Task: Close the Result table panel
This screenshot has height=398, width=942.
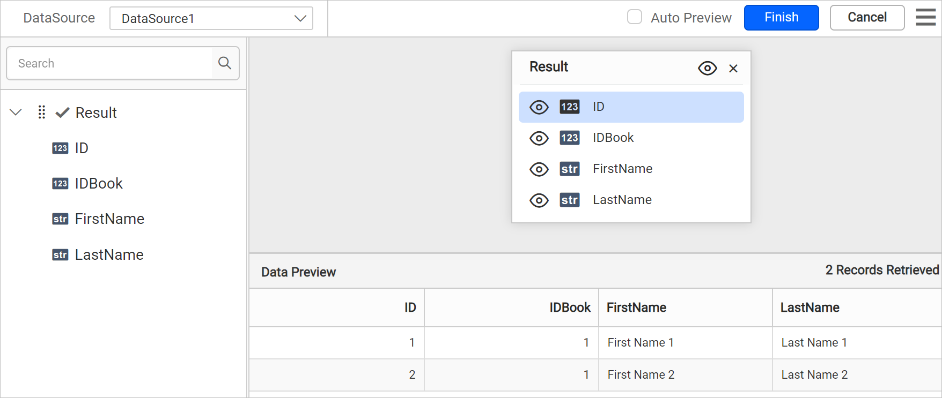Action: [733, 68]
